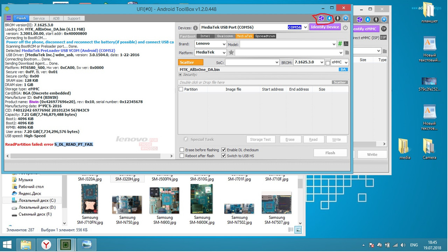Click the ISP badge in the background window
Viewport: 448px width, 252px height.
pyautogui.click(x=383, y=37)
